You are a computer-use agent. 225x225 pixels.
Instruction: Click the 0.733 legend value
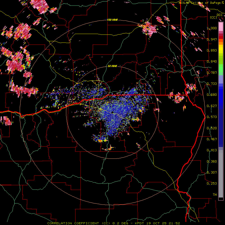point(212,84)
